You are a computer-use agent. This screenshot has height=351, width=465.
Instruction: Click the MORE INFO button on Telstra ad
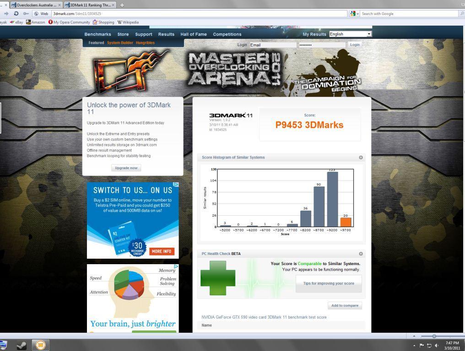(x=162, y=251)
